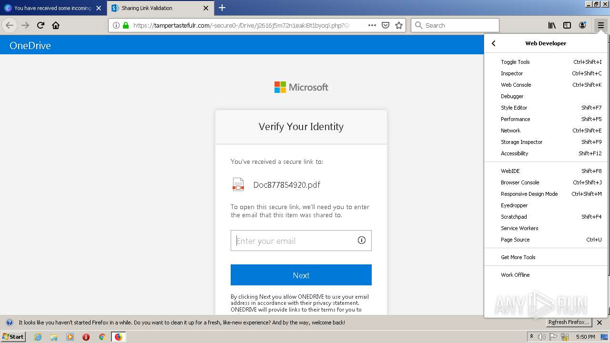Screen dimensions: 610x343
Task: Choose Accessibility in the menu
Action: coord(546,153)
